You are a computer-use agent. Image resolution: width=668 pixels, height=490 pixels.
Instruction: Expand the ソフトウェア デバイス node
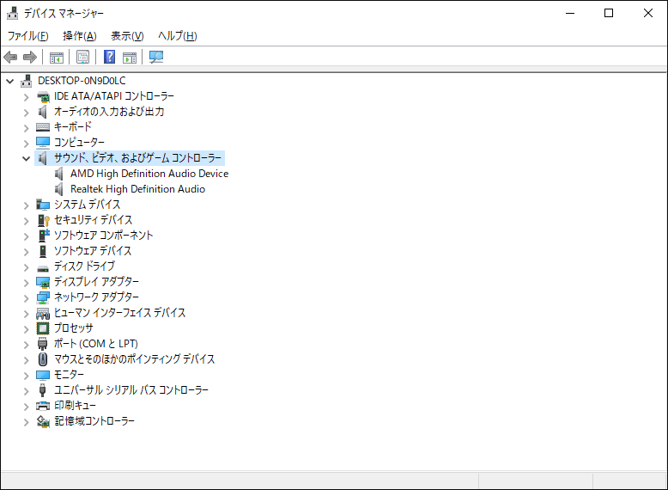pos(27,252)
